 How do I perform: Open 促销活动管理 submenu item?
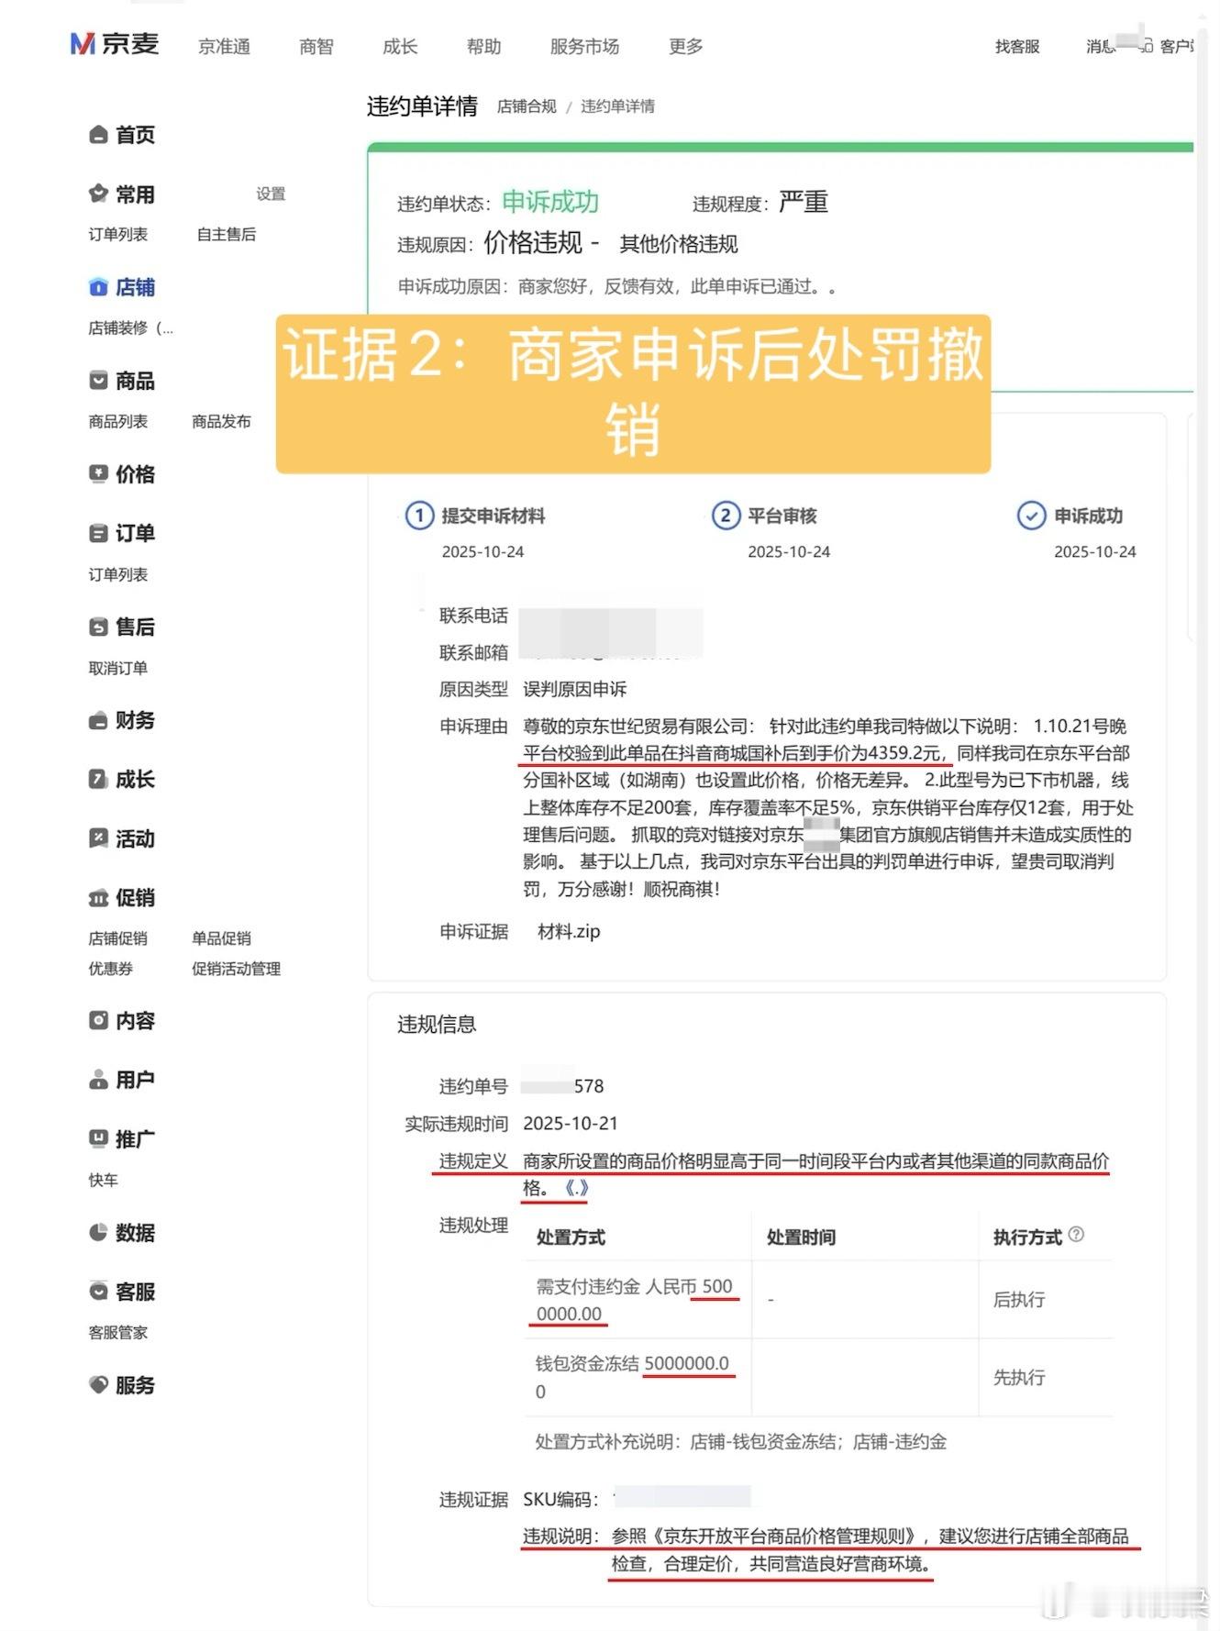pyautogui.click(x=236, y=968)
